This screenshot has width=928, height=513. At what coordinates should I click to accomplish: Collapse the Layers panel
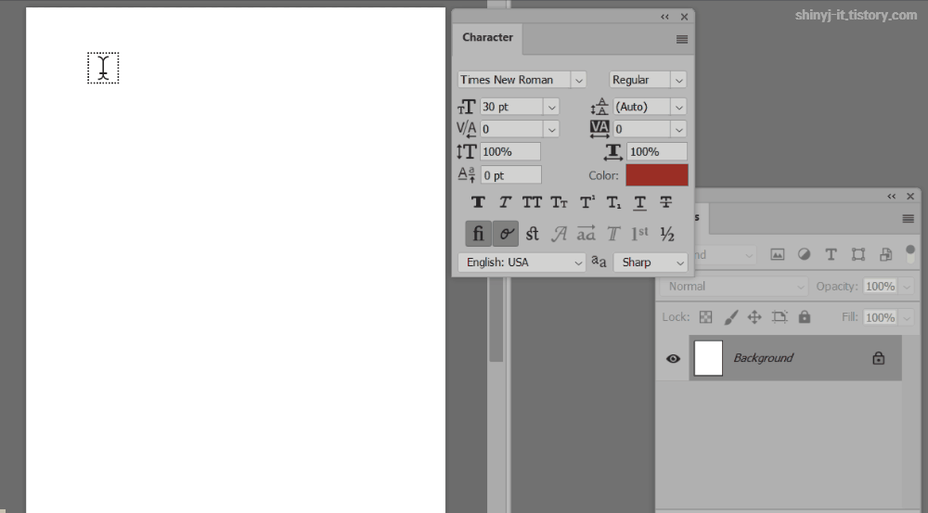891,197
